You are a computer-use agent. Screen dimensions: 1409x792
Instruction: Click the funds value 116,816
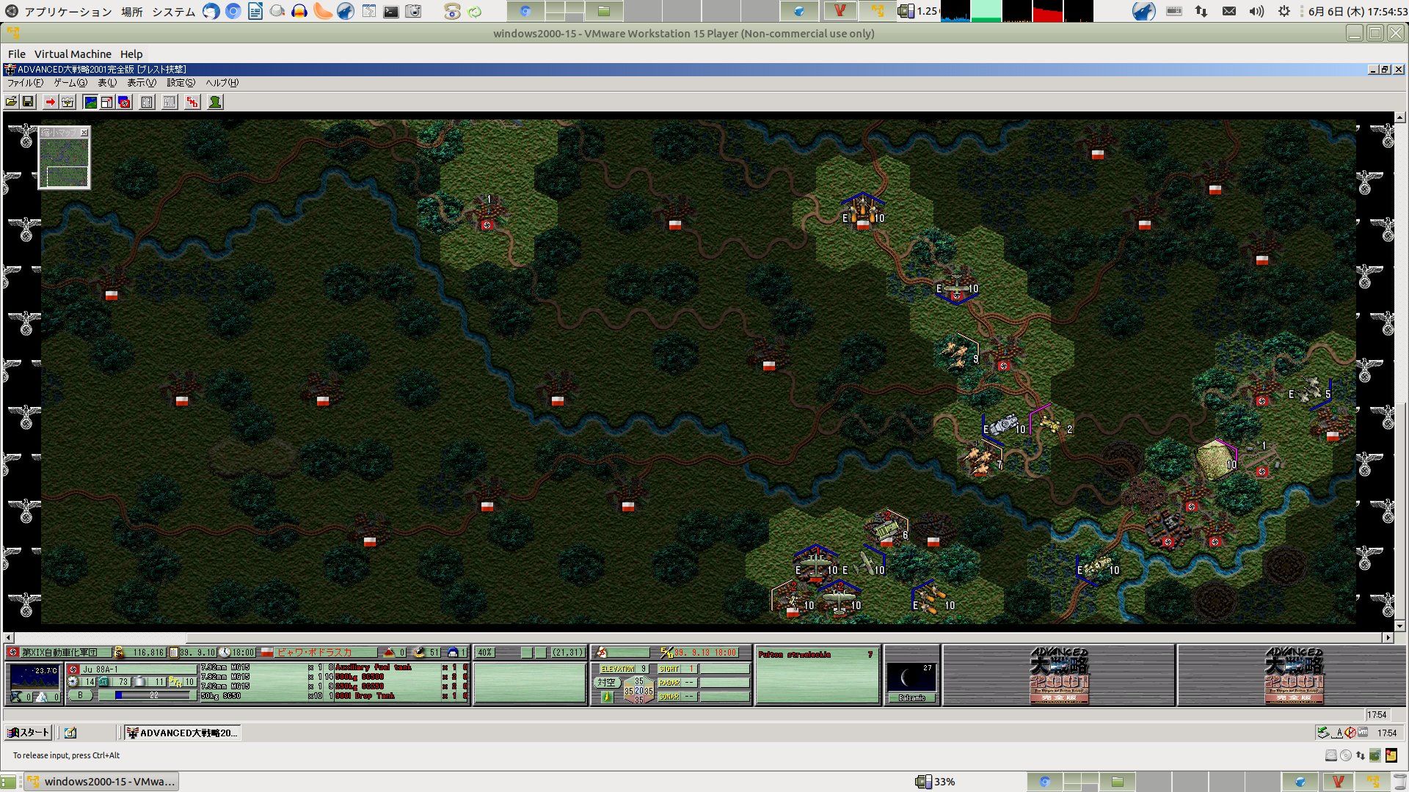(x=148, y=652)
